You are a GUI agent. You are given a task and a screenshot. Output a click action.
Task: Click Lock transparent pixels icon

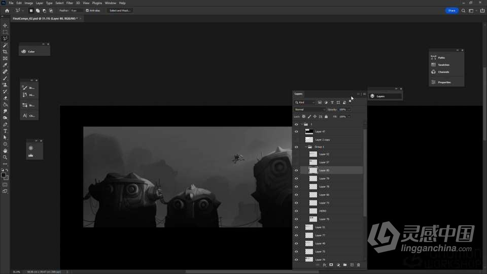pos(303,117)
